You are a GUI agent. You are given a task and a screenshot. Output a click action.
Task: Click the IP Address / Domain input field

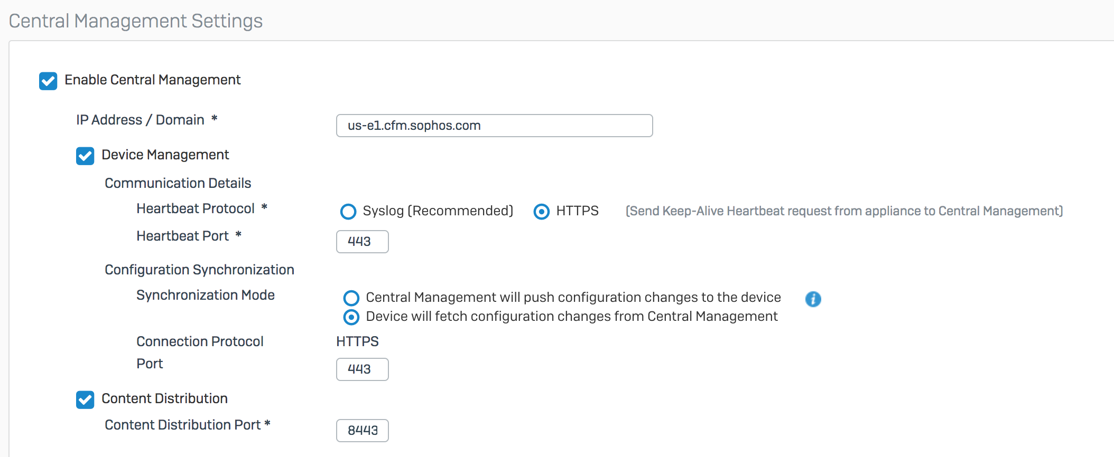click(495, 126)
